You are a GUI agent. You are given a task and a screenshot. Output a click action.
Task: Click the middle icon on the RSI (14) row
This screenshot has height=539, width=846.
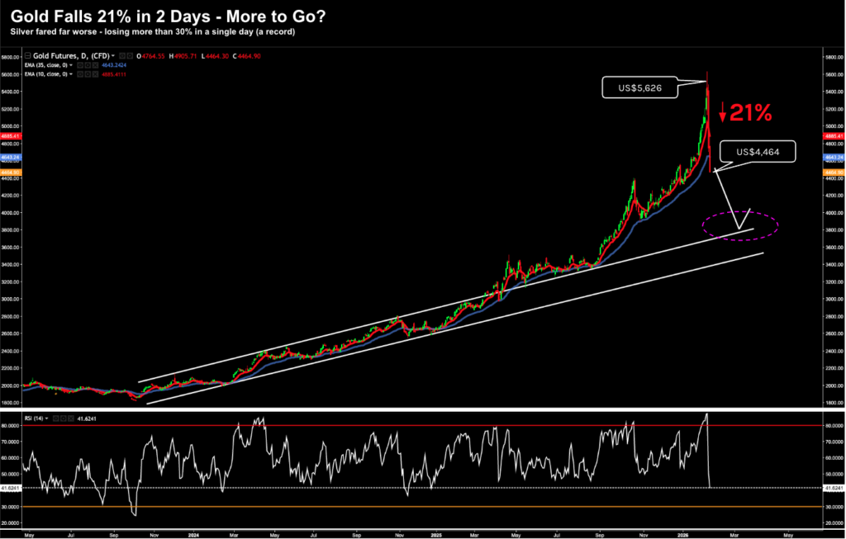pyautogui.click(x=64, y=419)
